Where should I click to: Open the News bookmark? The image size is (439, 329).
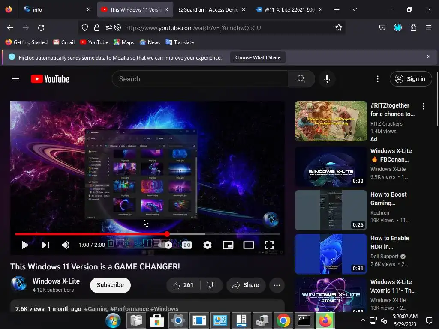click(x=150, y=42)
